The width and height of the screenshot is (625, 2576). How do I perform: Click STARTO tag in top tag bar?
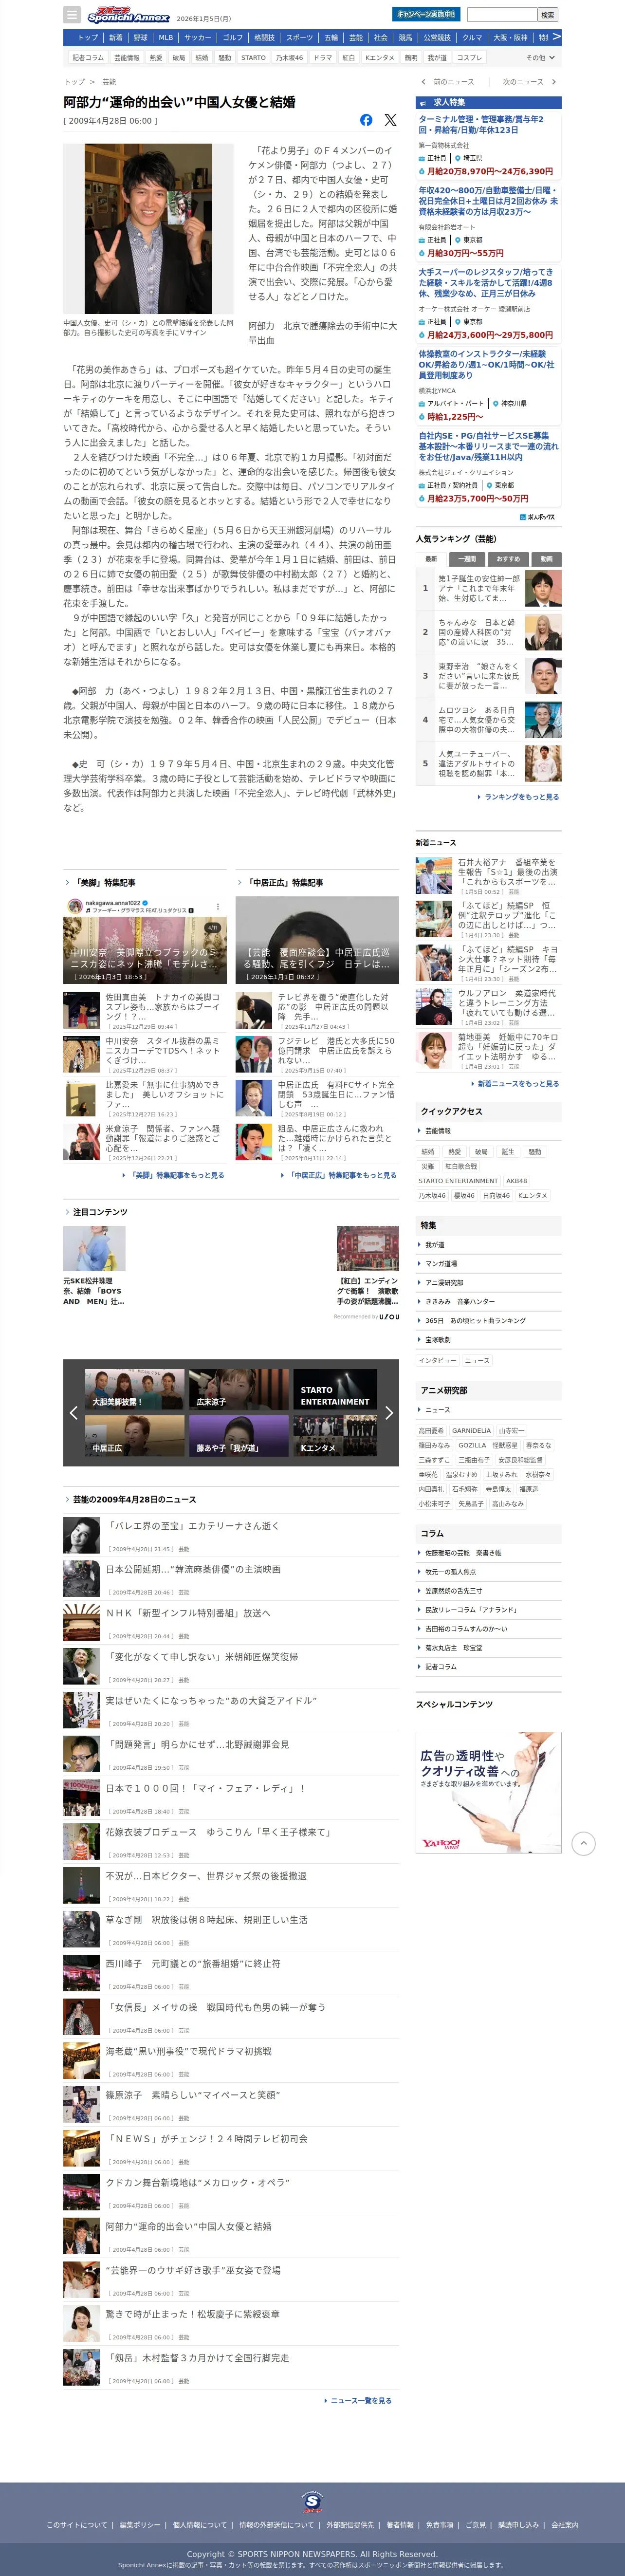(x=253, y=58)
